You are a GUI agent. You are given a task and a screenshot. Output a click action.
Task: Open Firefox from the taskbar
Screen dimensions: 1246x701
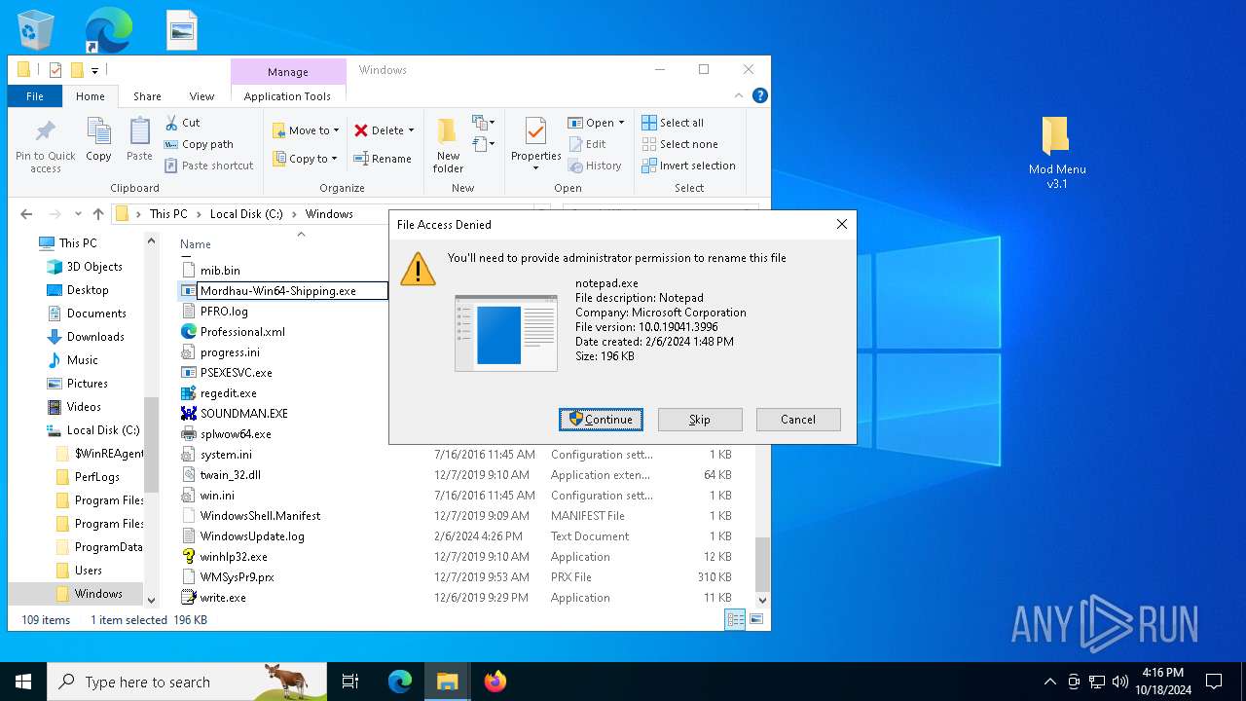coord(495,682)
